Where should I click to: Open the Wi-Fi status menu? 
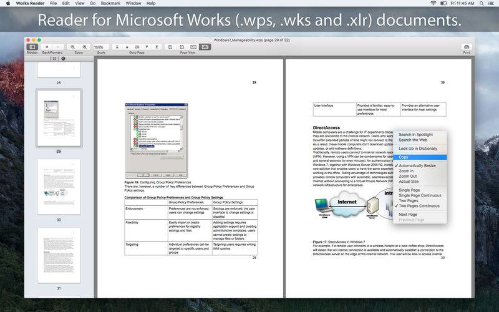pos(433,3)
